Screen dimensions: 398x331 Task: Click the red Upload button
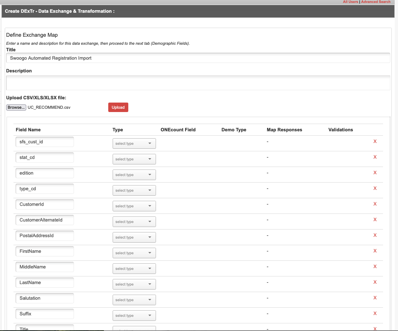118,107
